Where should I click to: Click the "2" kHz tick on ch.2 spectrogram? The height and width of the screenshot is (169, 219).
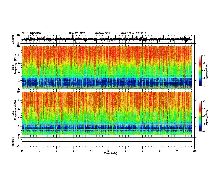coord(19,126)
